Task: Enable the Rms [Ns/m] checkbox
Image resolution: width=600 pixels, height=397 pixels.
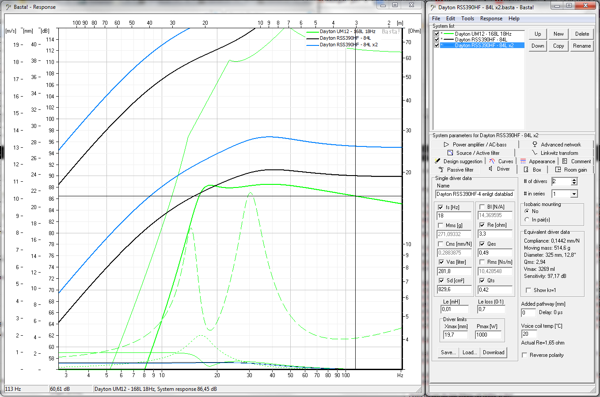Action: click(482, 262)
